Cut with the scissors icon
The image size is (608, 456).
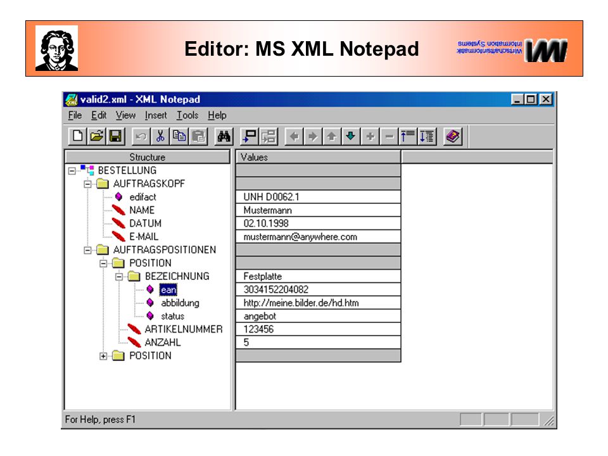(160, 137)
